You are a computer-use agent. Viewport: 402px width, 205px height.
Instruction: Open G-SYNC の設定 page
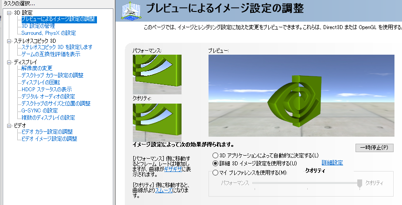click(x=39, y=111)
